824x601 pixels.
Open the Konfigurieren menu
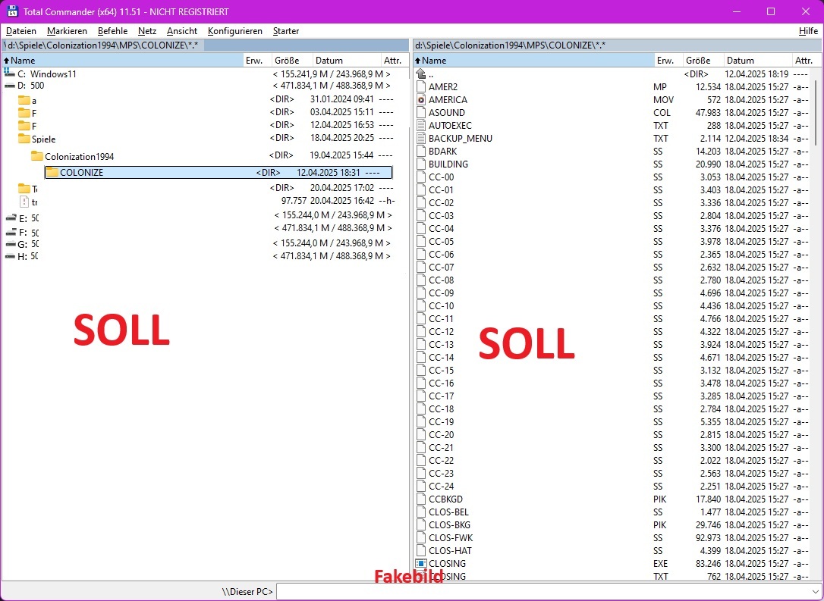coord(235,31)
